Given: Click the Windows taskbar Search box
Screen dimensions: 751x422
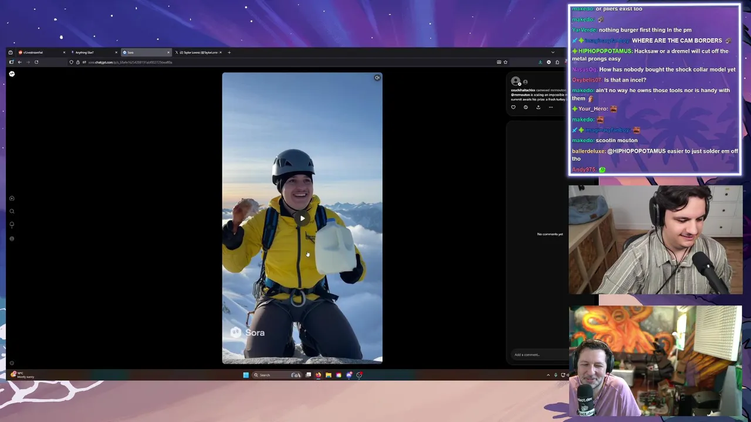Looking at the screenshot, I should point(278,375).
